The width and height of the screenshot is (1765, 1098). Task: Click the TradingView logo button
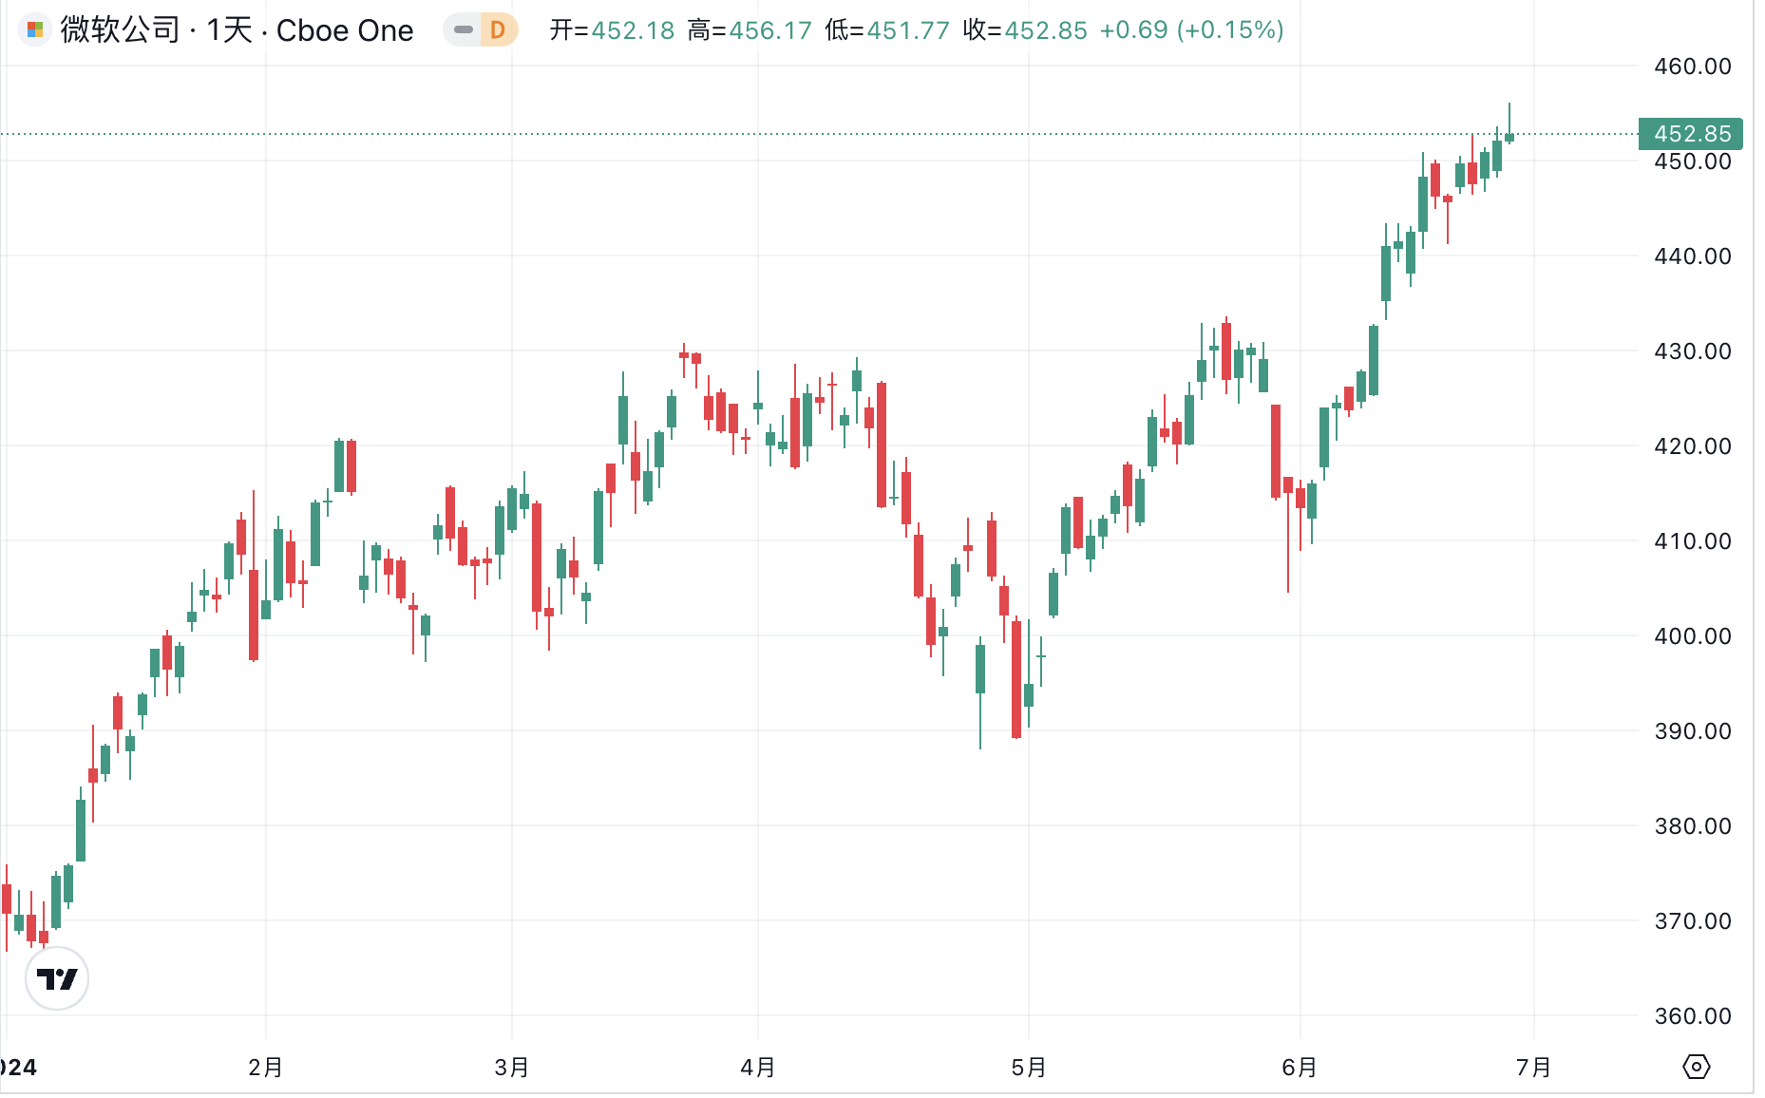click(57, 978)
